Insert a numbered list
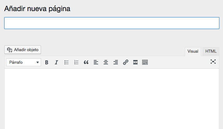This screenshot has height=129, width=223. 76,62
